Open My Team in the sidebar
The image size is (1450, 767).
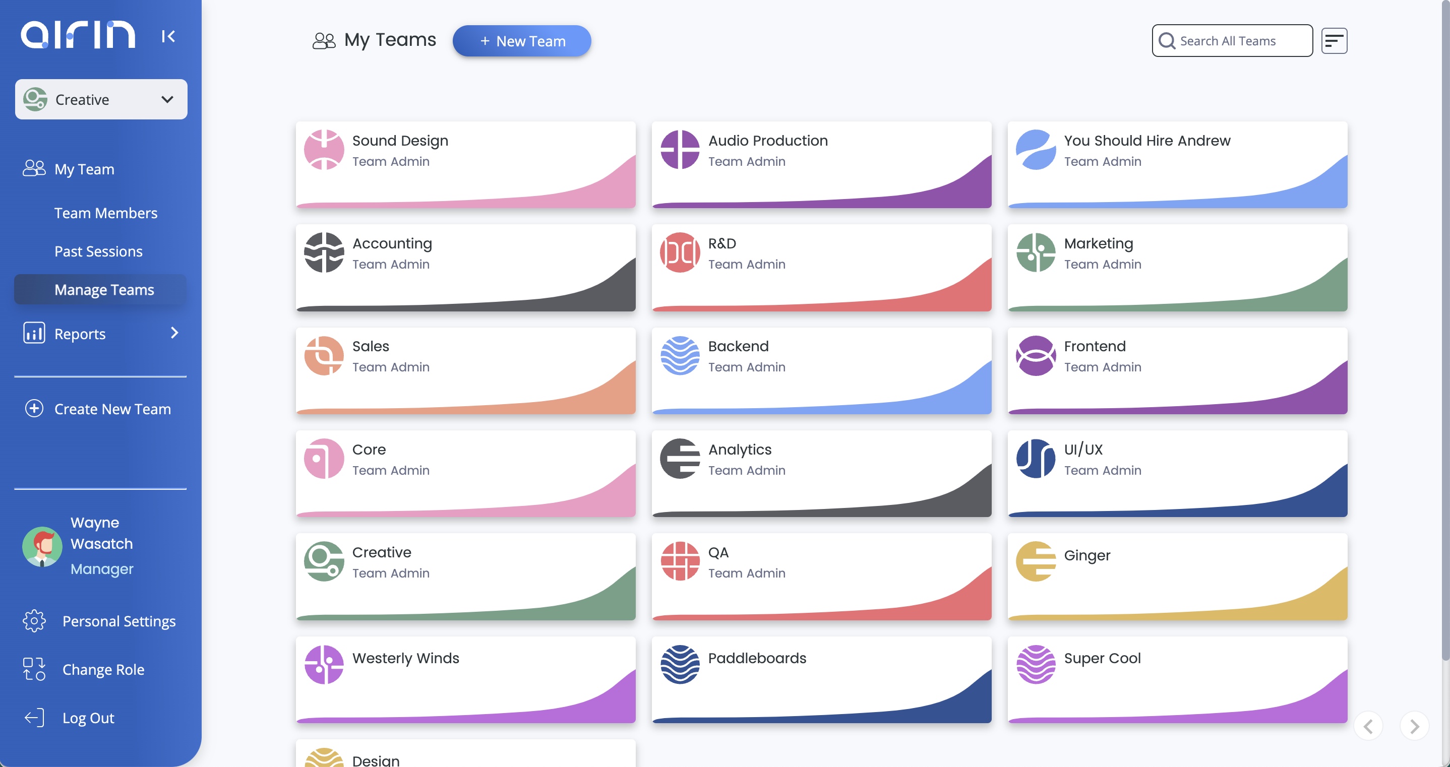84,168
